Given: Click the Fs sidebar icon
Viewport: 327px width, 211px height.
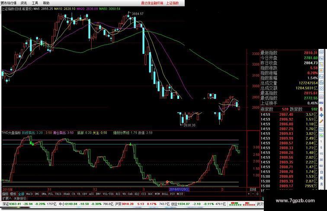Looking at the screenshot, I should click(321, 129).
